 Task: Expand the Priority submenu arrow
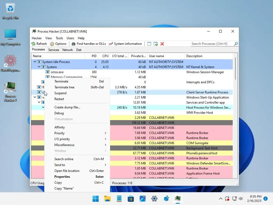tap(106, 133)
